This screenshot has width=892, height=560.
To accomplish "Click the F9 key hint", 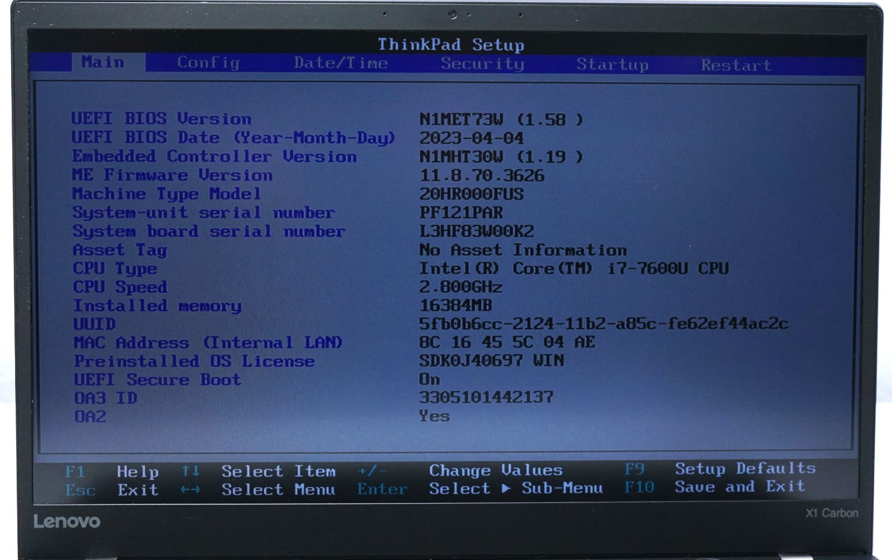I will click(x=634, y=469).
